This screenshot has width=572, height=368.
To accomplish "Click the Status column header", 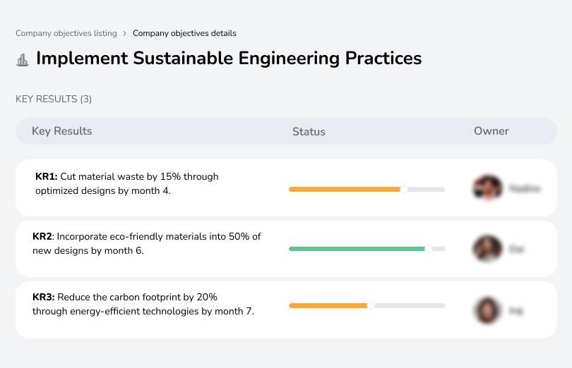I will 309,132.
